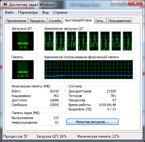Click the last CPU core history graph

click(x=128, y=41)
